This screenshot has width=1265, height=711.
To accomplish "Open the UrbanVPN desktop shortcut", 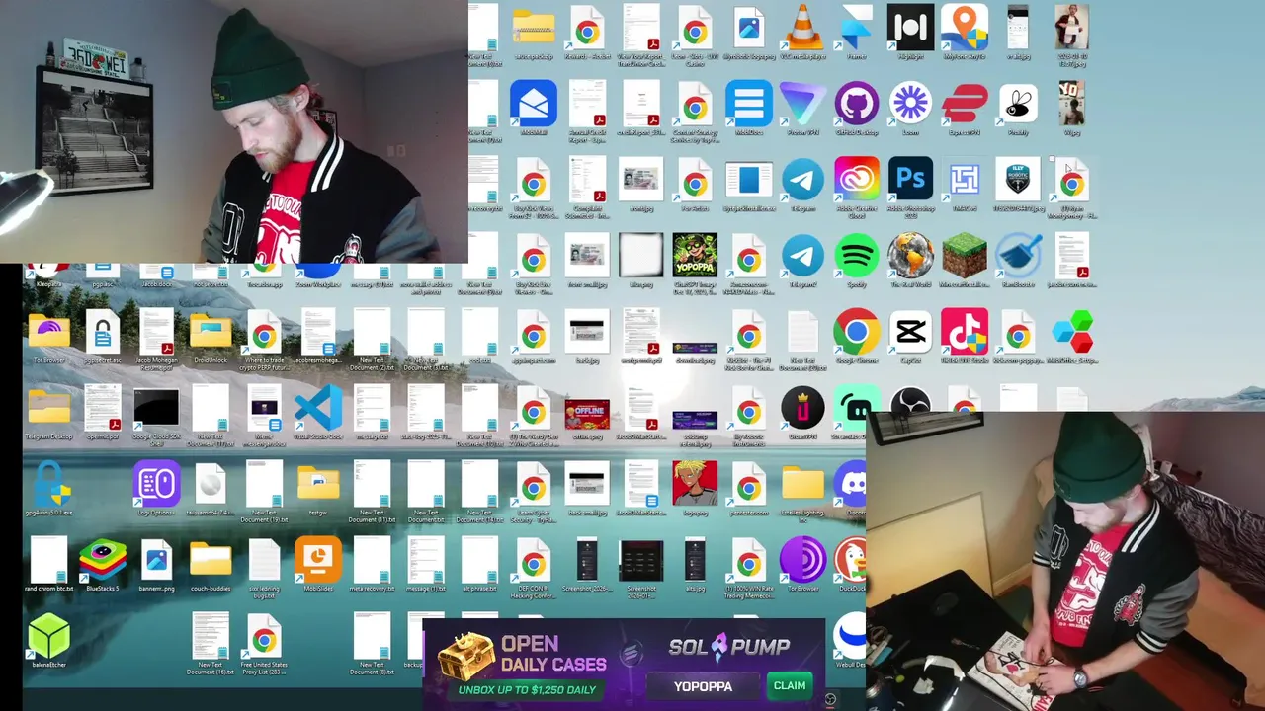I will pyautogui.click(x=802, y=409).
